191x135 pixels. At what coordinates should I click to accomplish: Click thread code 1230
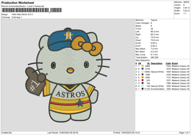coord(168,75)
